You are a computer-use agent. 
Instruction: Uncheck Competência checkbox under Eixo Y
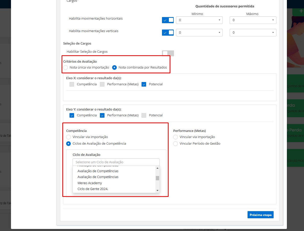click(72, 115)
